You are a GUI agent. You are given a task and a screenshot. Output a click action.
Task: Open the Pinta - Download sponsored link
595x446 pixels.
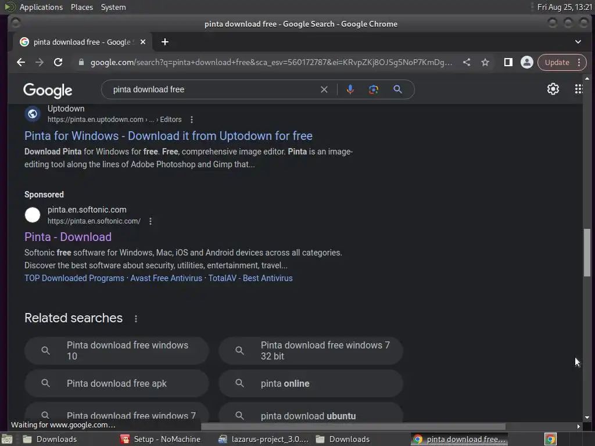(68, 237)
